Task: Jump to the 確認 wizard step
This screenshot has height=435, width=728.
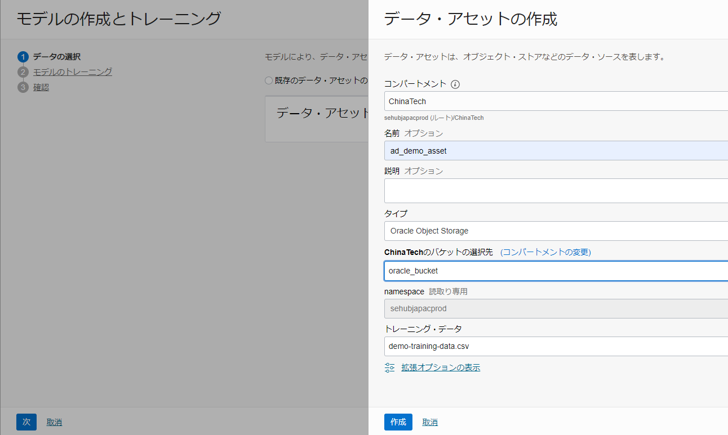Action: point(41,87)
